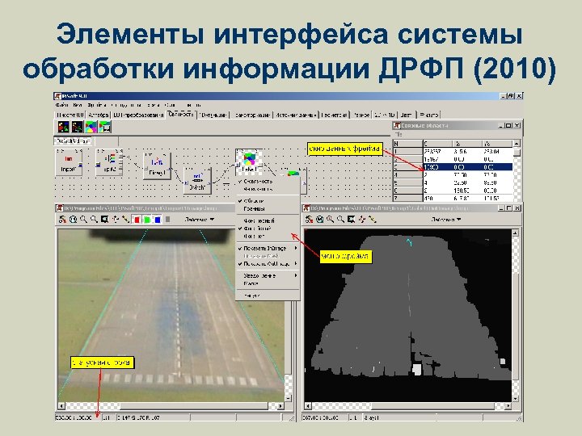Click up arrow of Связные области table scrollbar
The height and width of the screenshot is (436, 582).
(517, 143)
